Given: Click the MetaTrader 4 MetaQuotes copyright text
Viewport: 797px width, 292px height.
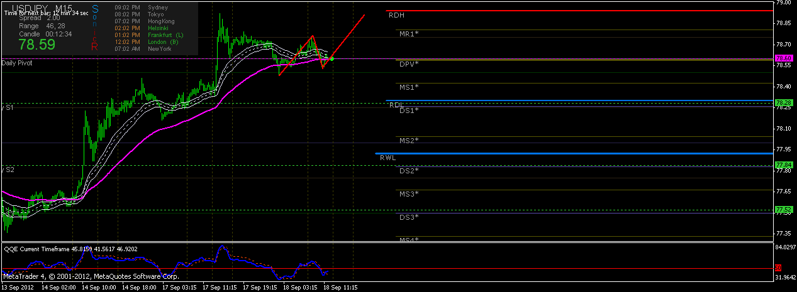Looking at the screenshot, I should click(x=91, y=276).
